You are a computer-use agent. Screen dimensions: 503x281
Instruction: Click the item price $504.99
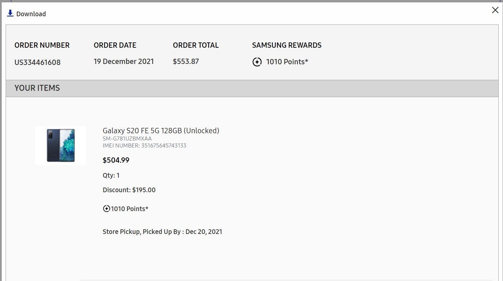coord(116,160)
